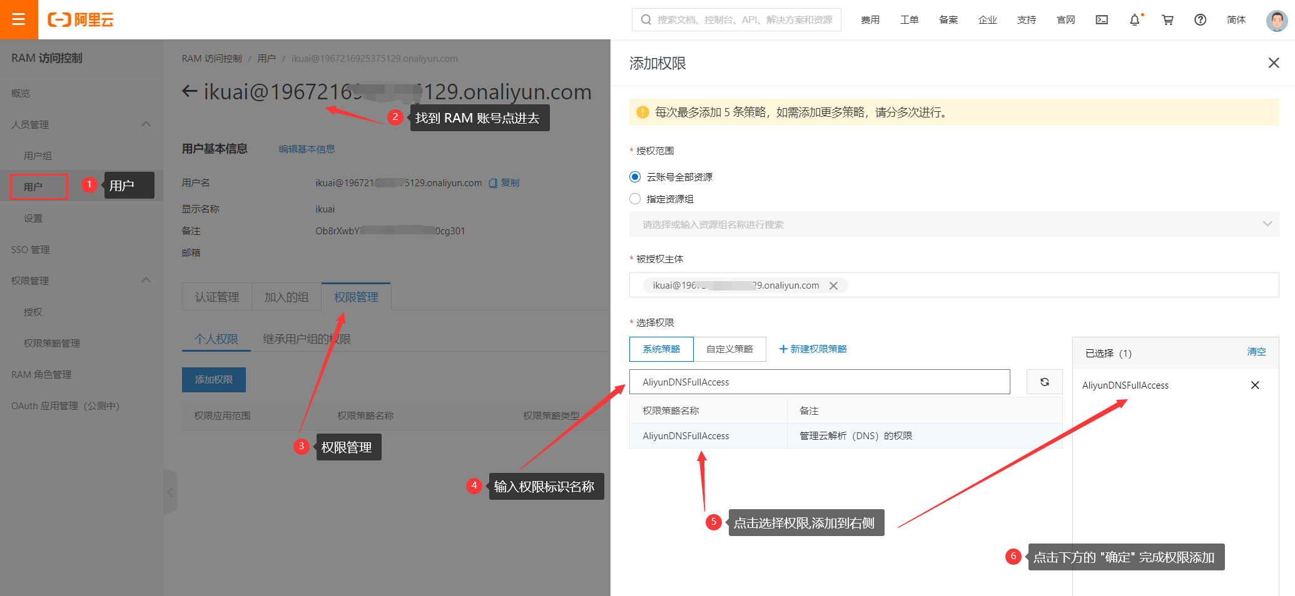Open 官网 in top navigation
This screenshot has height=596, width=1295.
[x=1066, y=20]
